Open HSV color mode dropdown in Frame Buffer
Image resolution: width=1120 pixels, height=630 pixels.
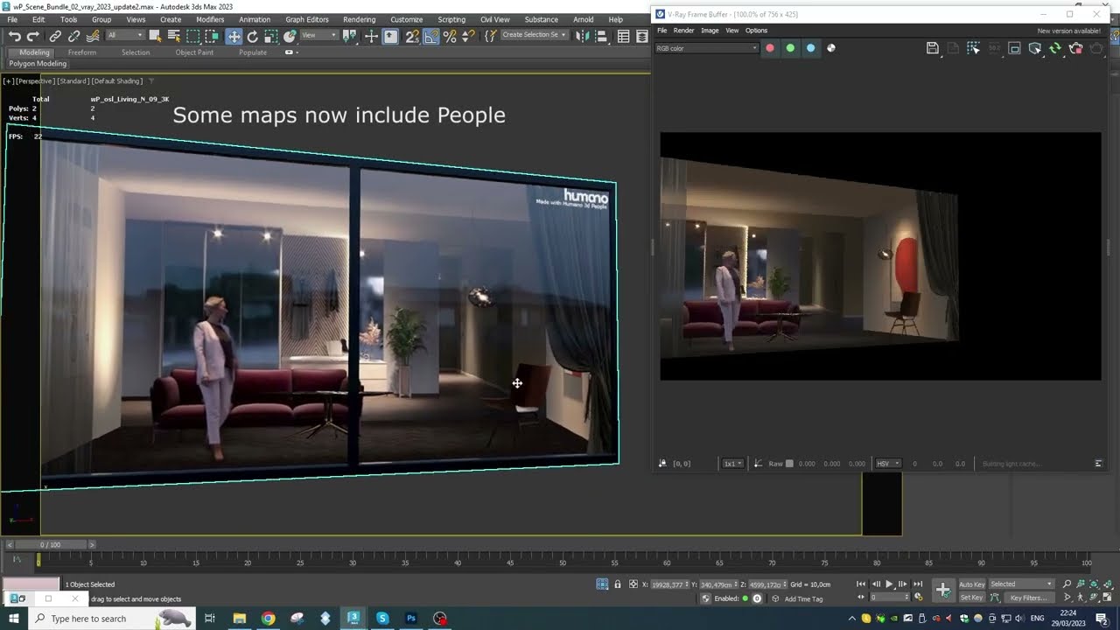click(888, 464)
